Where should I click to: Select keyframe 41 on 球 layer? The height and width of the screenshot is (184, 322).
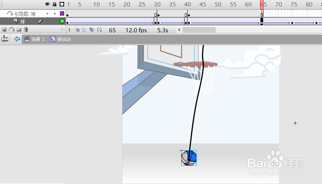pyautogui.click(x=189, y=23)
